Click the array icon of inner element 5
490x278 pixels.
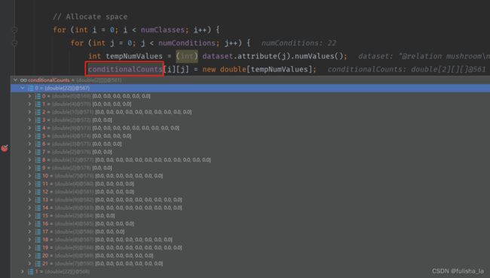(x=38, y=136)
